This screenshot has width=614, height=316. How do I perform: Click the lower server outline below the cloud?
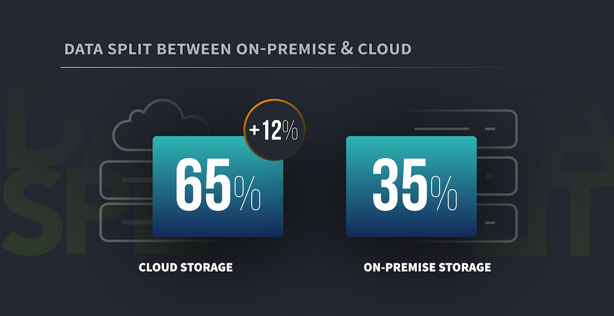tap(126, 222)
